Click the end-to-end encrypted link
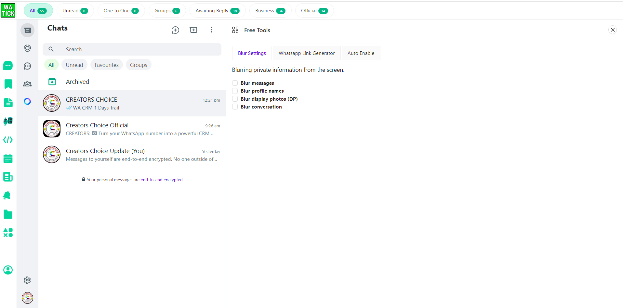The image size is (623, 308). coord(162,180)
